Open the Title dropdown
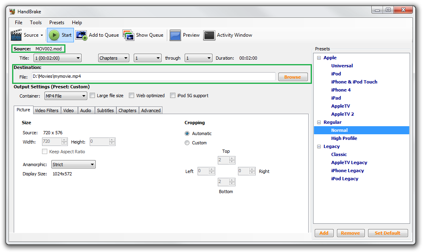 pos(57,58)
